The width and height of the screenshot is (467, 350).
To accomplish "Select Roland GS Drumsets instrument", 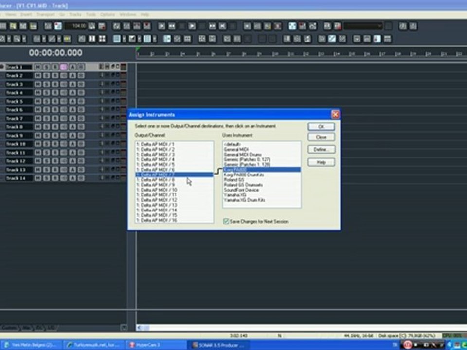I will coord(262,185).
